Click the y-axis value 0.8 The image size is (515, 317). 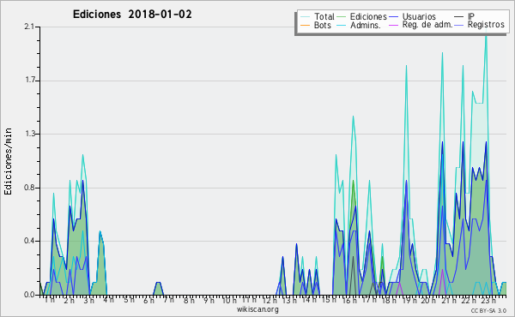(29, 188)
